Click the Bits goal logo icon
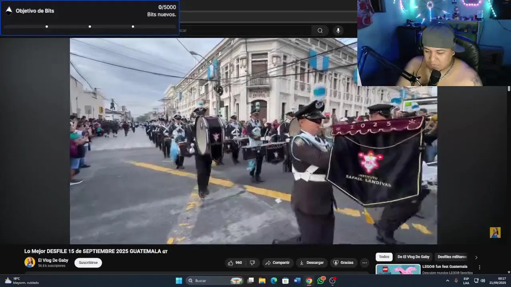This screenshot has width=511, height=287. pos(9,11)
